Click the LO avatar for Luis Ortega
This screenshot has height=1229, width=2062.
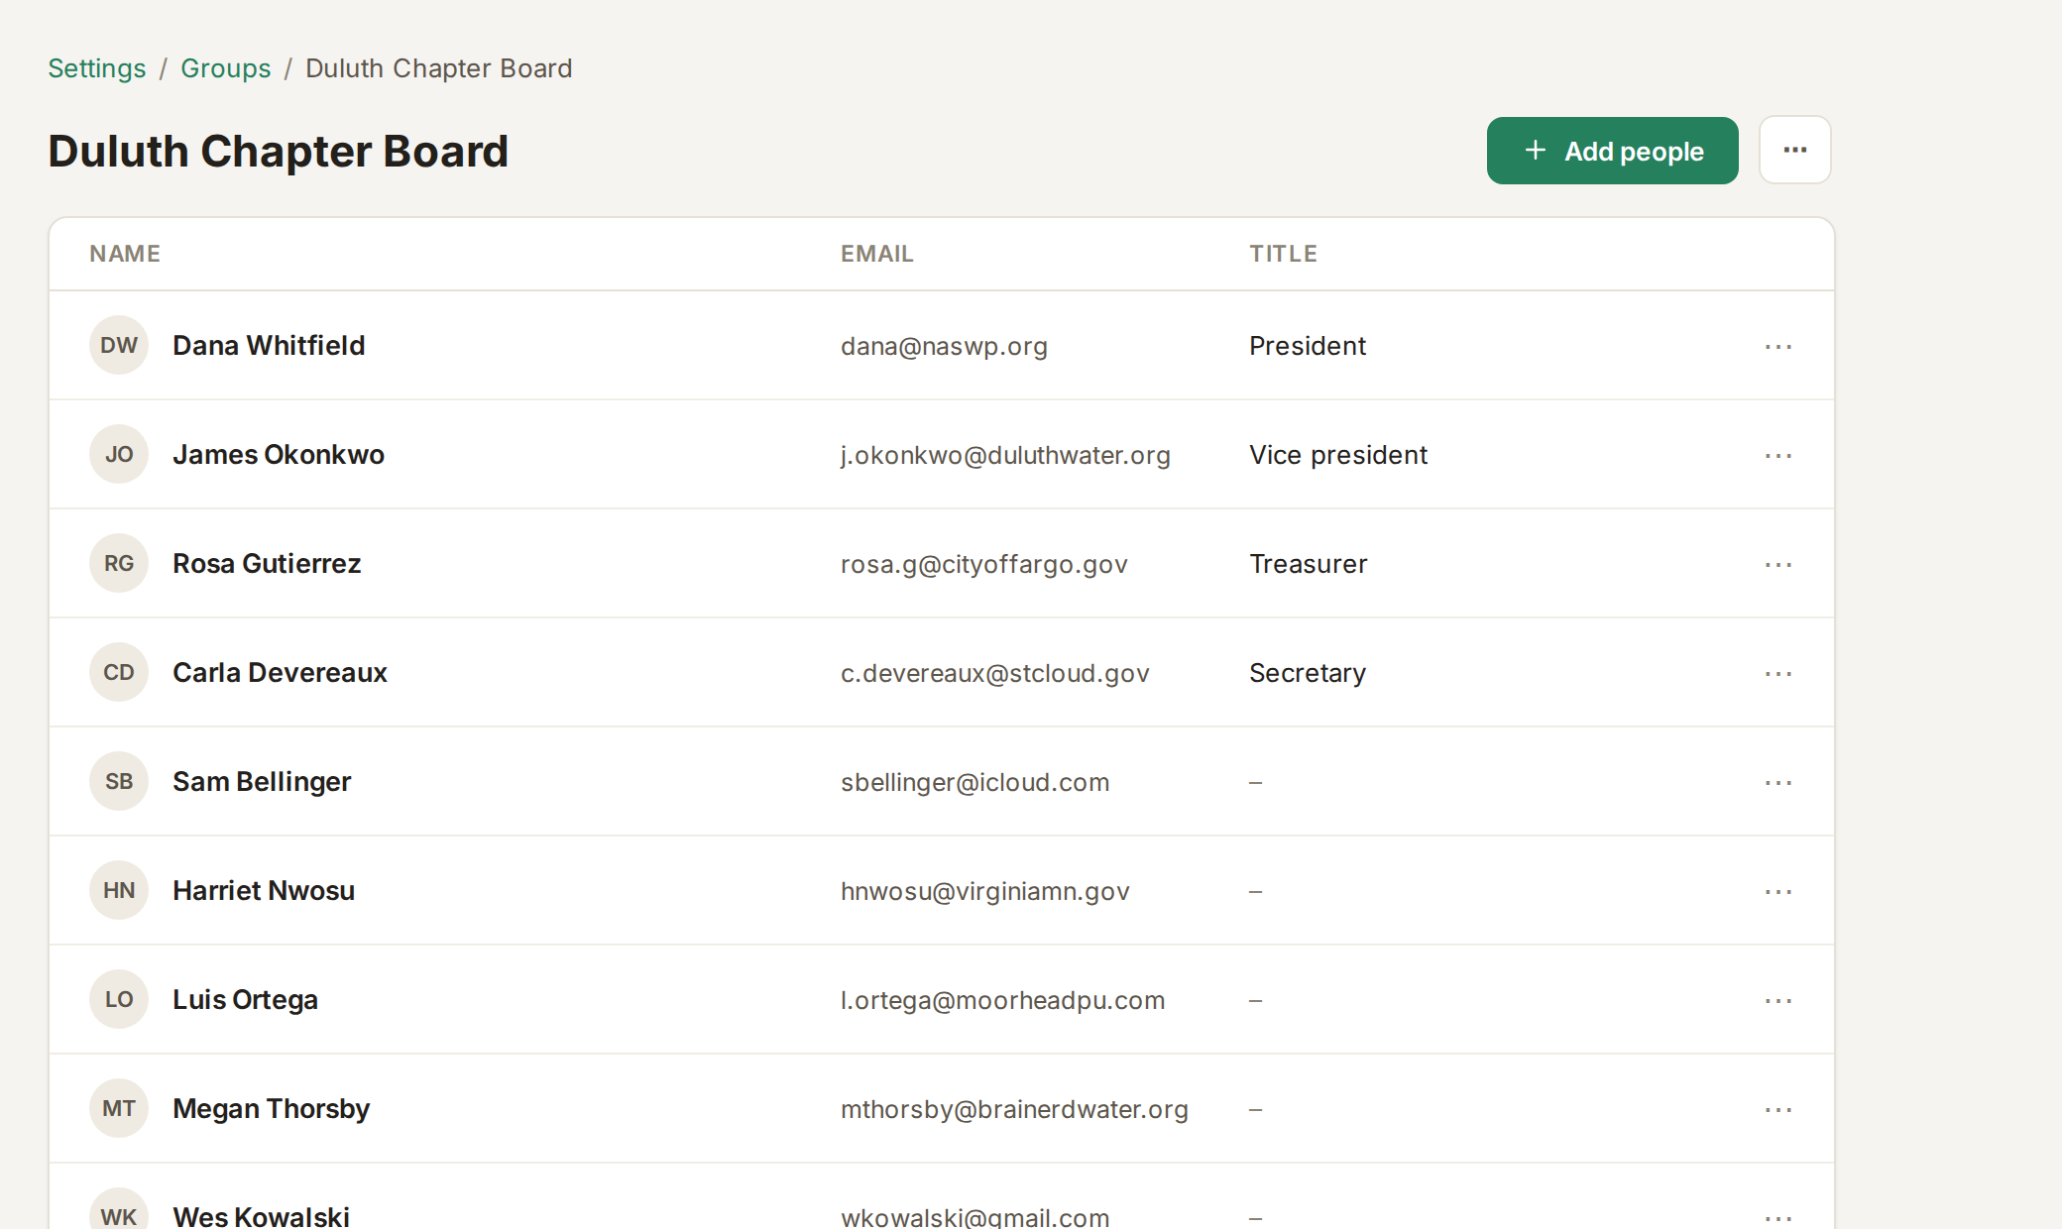pyautogui.click(x=119, y=999)
